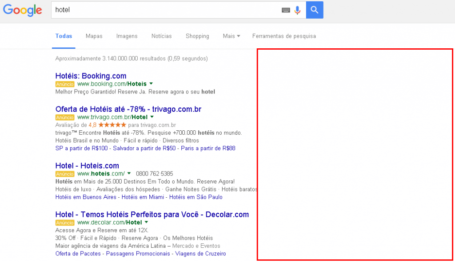Switch to the Imagens tab
The width and height of the screenshot is (455, 262).
click(127, 36)
